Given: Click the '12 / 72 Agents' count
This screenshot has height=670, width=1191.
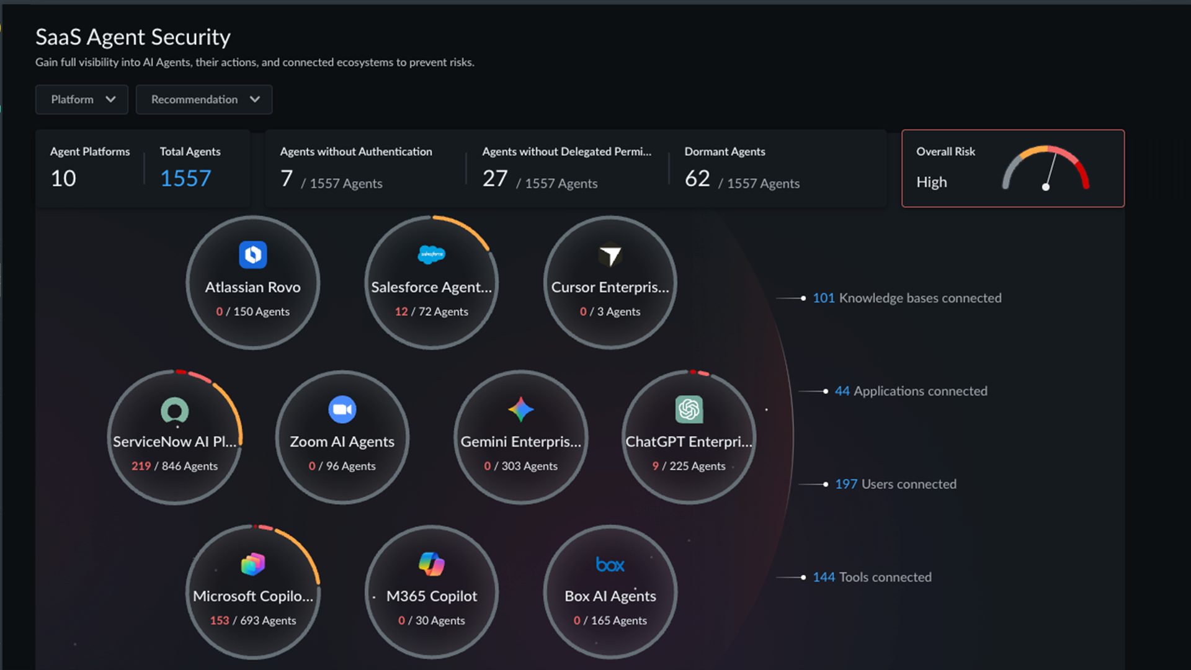Looking at the screenshot, I should [432, 311].
